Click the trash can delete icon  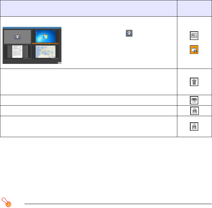[x=194, y=82]
